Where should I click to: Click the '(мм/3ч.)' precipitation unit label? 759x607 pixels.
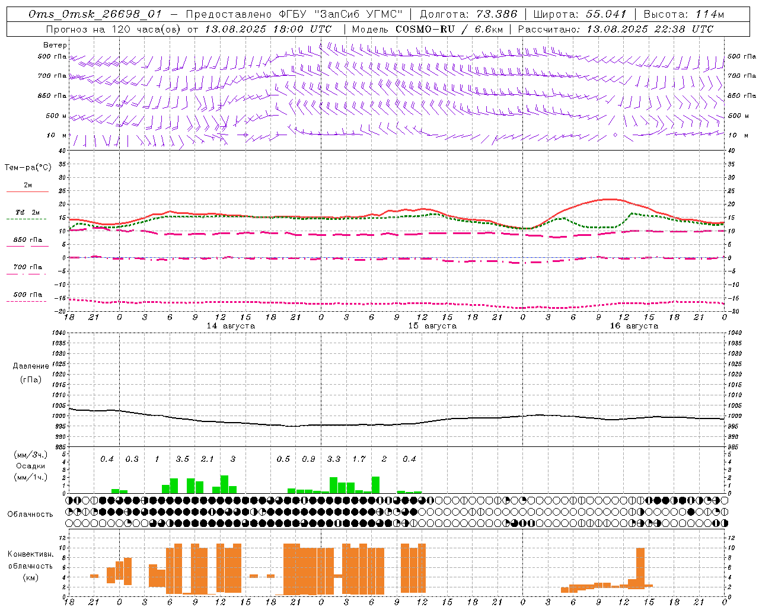click(30, 455)
